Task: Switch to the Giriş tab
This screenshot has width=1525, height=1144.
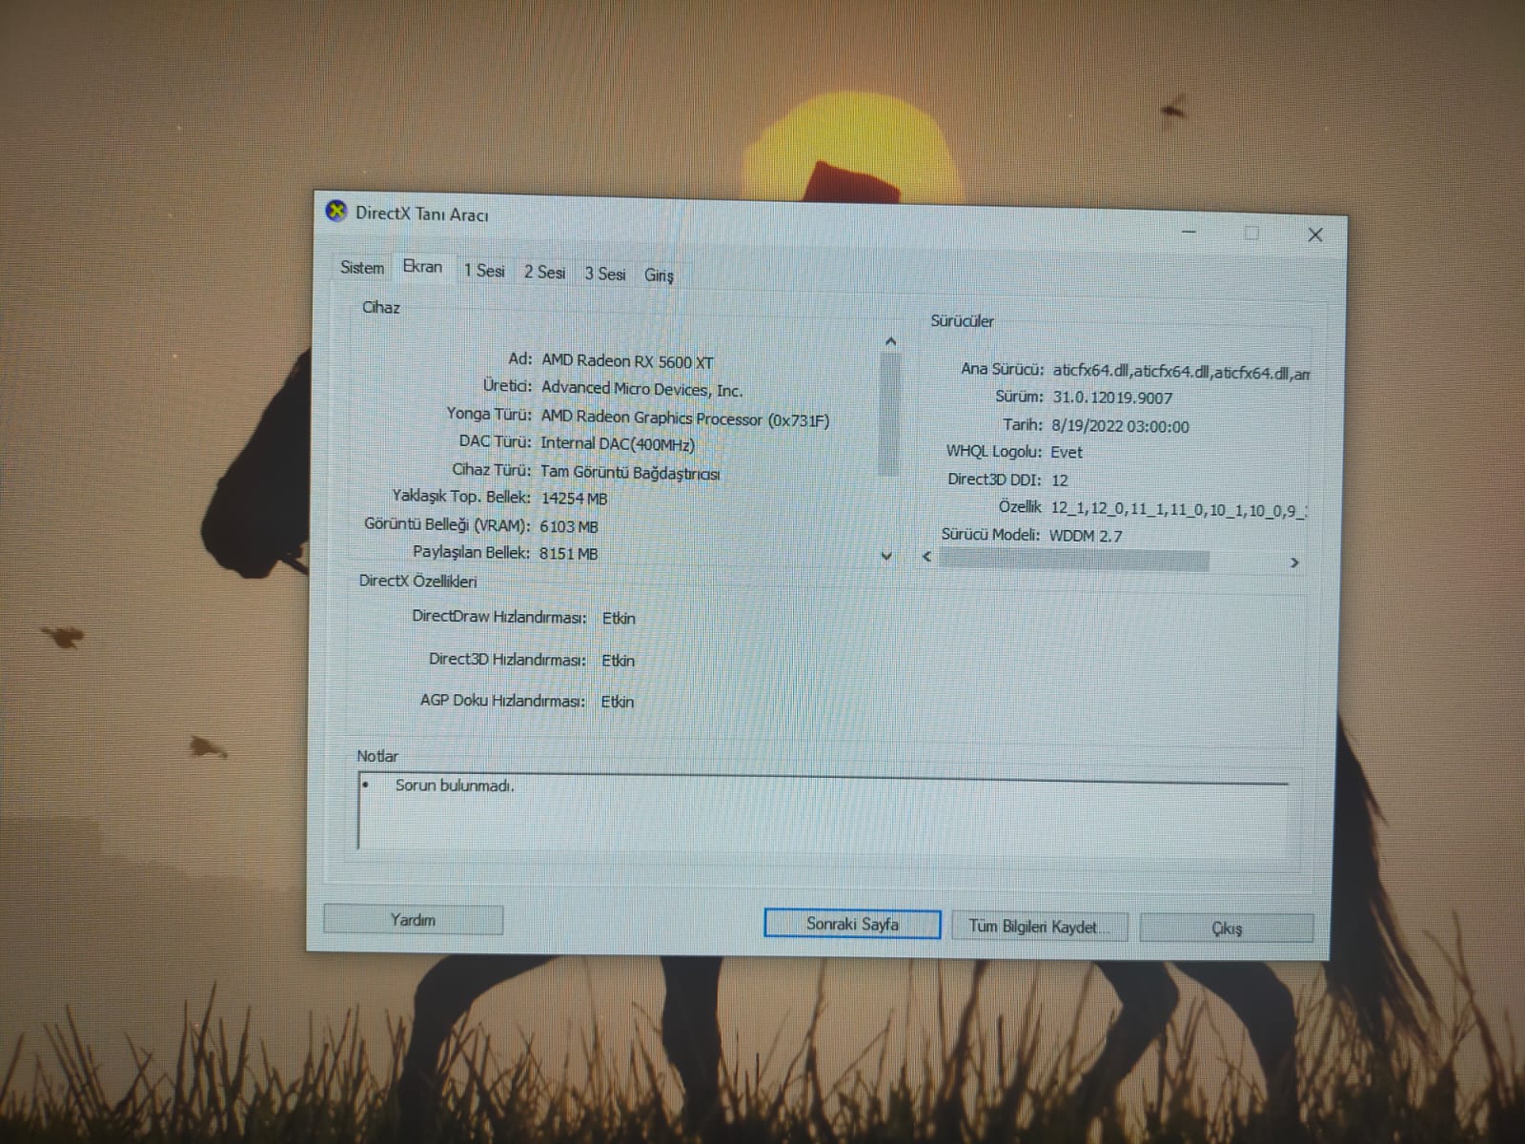Action: 659,276
